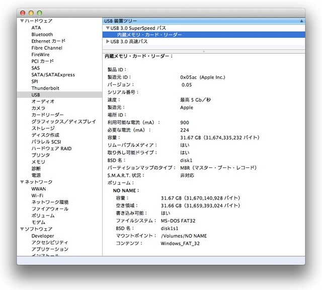
Task: Select the highlighted USB sidebar entry
Action: tap(59, 95)
